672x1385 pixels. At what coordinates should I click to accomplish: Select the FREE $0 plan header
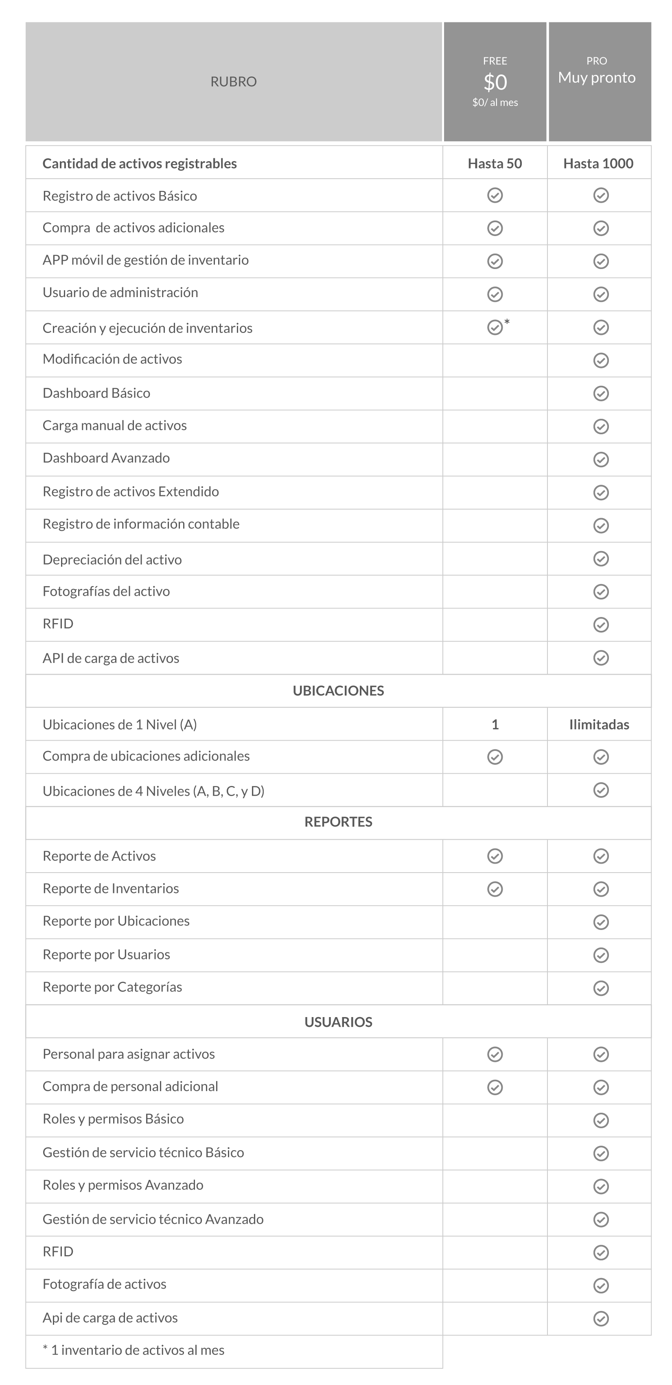[495, 82]
